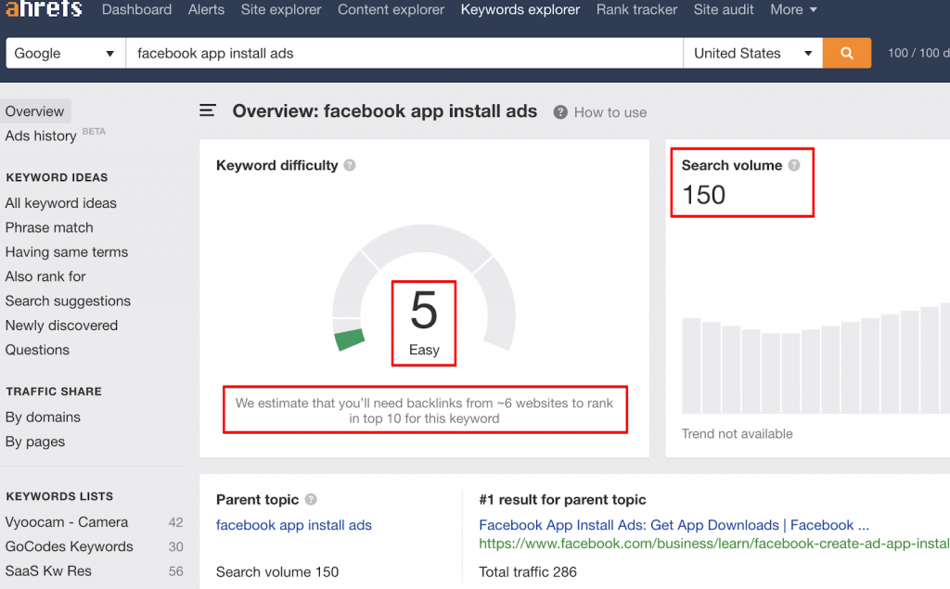
Task: Click the orange search button
Action: coord(846,53)
